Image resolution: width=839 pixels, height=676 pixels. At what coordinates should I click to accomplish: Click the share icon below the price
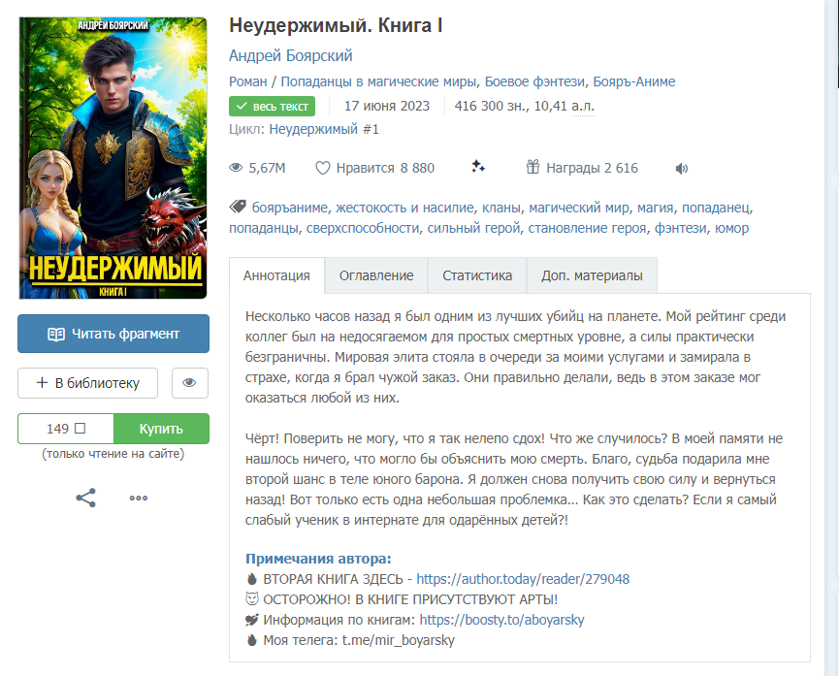(x=85, y=498)
